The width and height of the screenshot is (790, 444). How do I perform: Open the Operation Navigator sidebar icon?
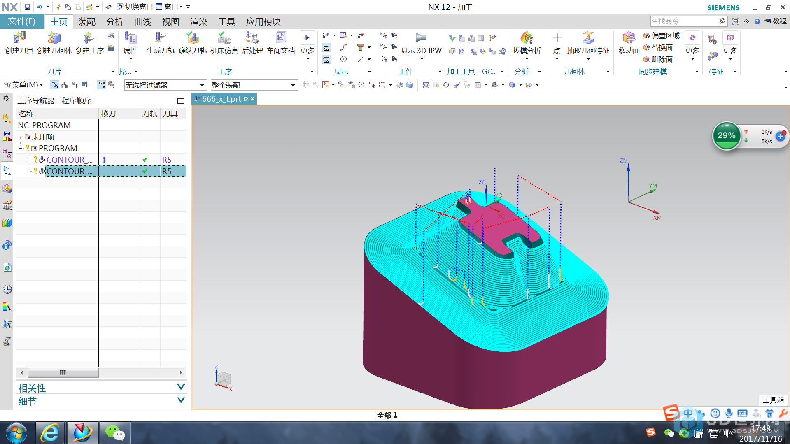pyautogui.click(x=7, y=171)
